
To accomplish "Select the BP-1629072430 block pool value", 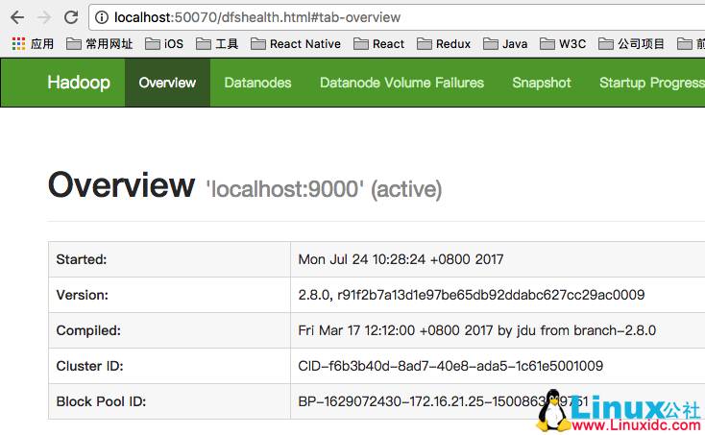I will [x=443, y=401].
